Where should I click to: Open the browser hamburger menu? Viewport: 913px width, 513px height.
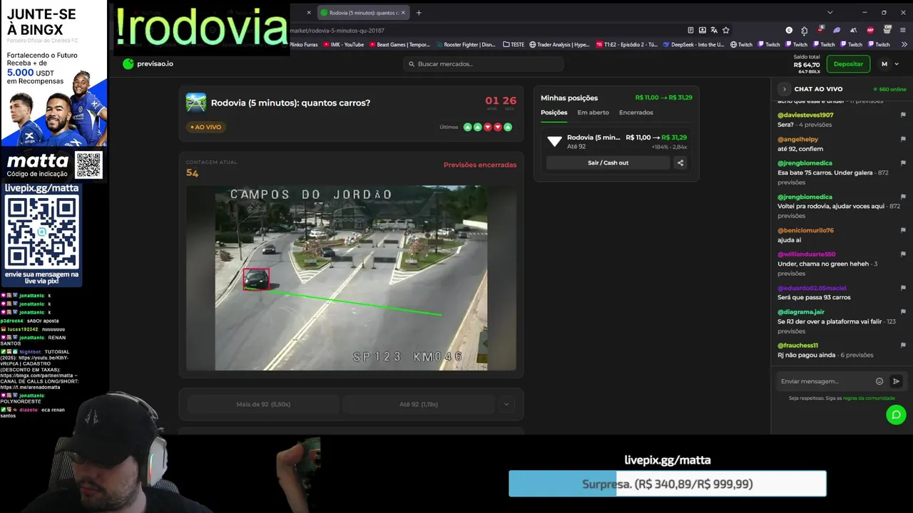click(904, 30)
